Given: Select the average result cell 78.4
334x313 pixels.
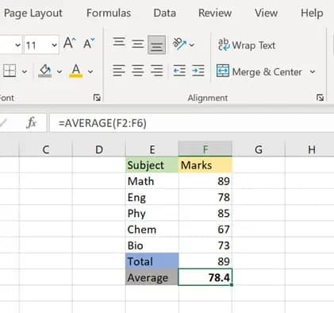Looking at the screenshot, I should click(x=205, y=277).
